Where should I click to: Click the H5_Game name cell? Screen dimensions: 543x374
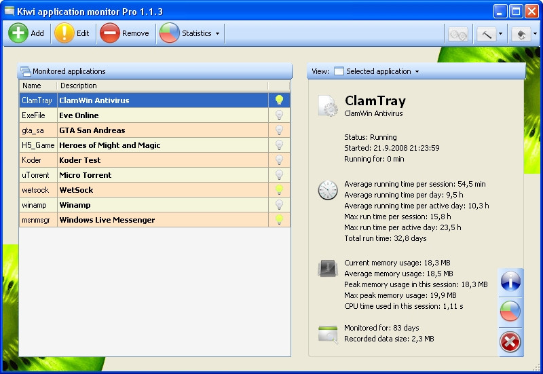pyautogui.click(x=38, y=145)
